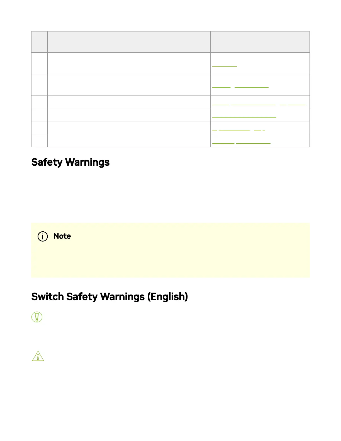Open the green link in fifth table row
Screen dimensions: 341x441
(x=238, y=130)
